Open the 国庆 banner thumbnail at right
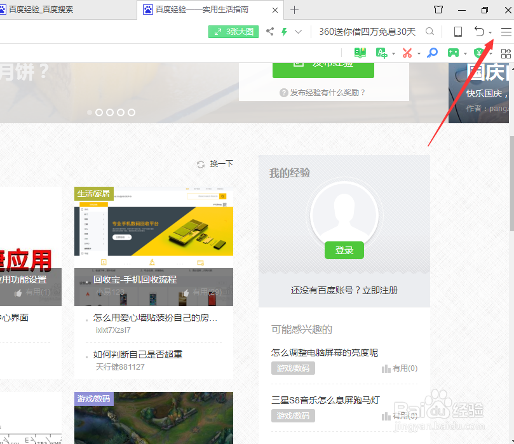514x444 pixels. (x=478, y=93)
